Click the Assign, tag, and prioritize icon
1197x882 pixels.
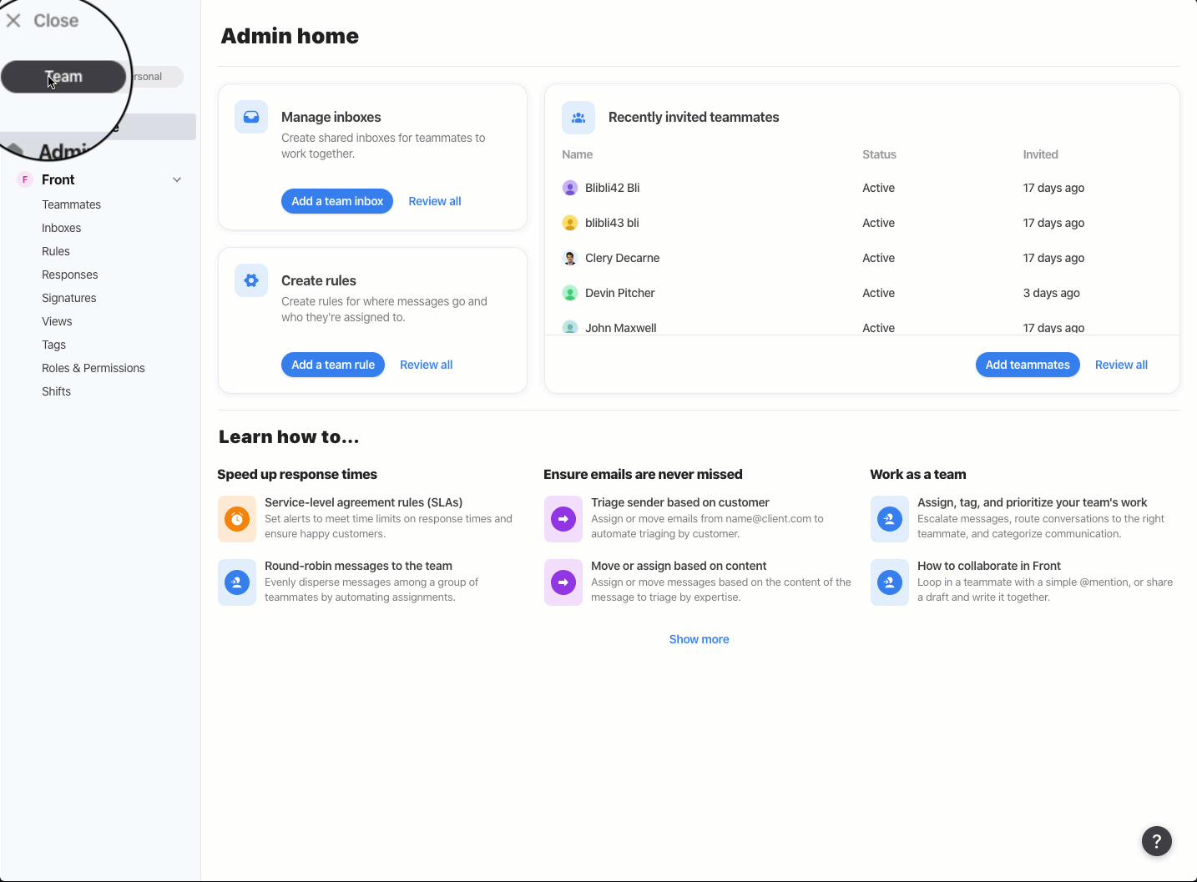click(890, 519)
